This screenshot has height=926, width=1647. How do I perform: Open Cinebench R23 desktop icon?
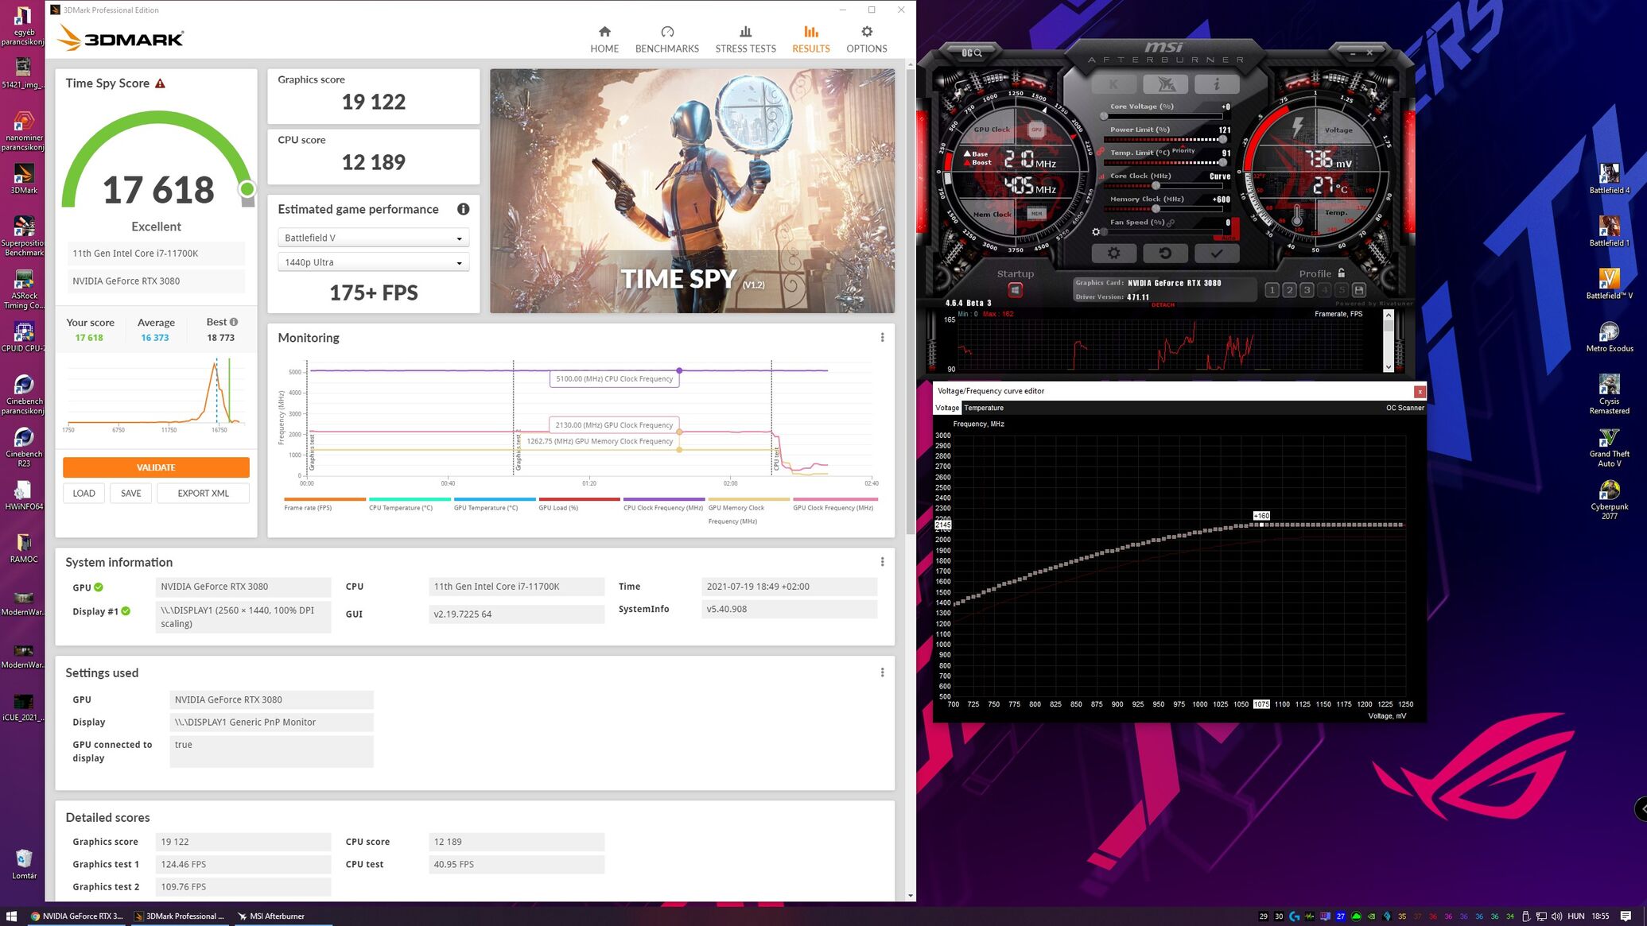[24, 448]
